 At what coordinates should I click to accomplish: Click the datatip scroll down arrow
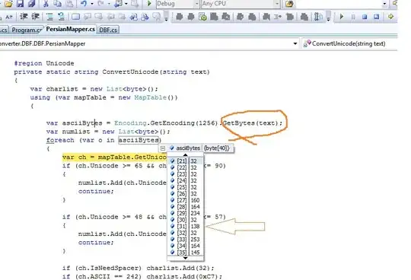[x=185, y=258]
